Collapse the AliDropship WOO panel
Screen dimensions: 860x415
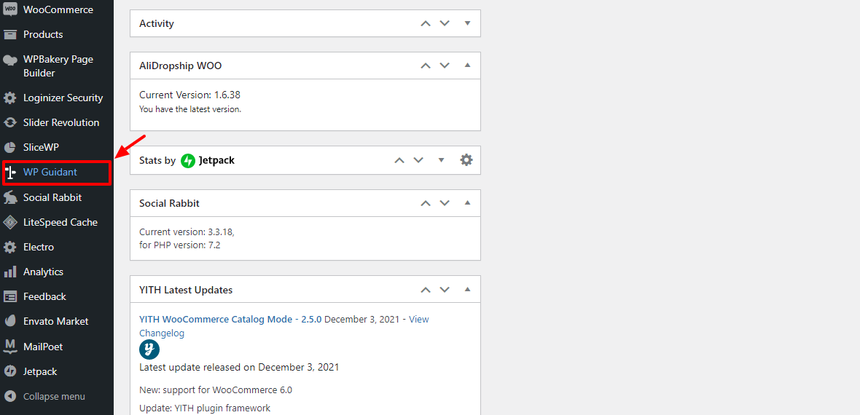(467, 66)
